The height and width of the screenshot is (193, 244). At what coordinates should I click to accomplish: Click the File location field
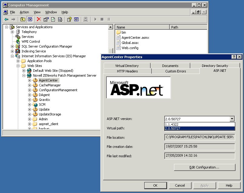[200, 137]
